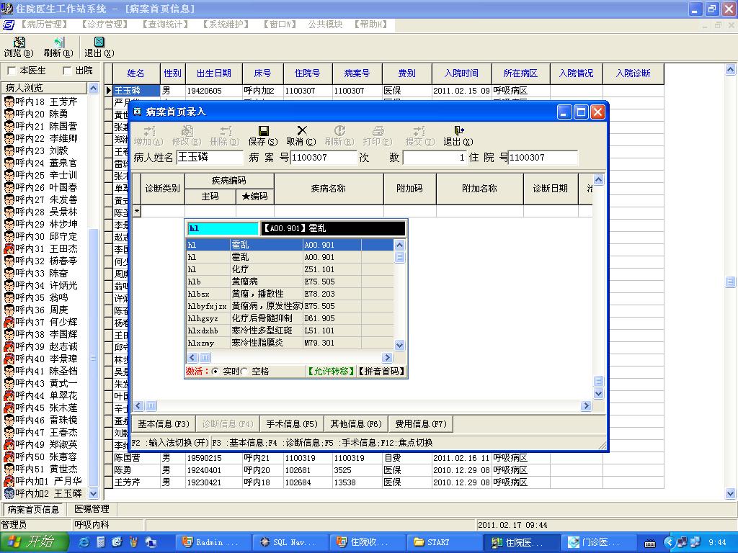The image size is (738, 553).
Task: Open the 【病历管理】 menu
Action: pyautogui.click(x=44, y=24)
